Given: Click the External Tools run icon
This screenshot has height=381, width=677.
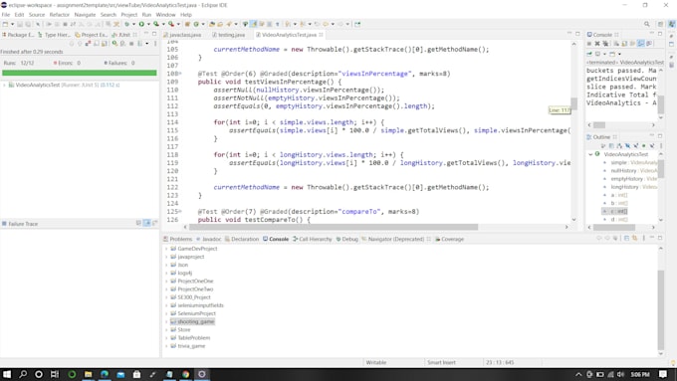Looking at the screenshot, I should click(x=171, y=24).
